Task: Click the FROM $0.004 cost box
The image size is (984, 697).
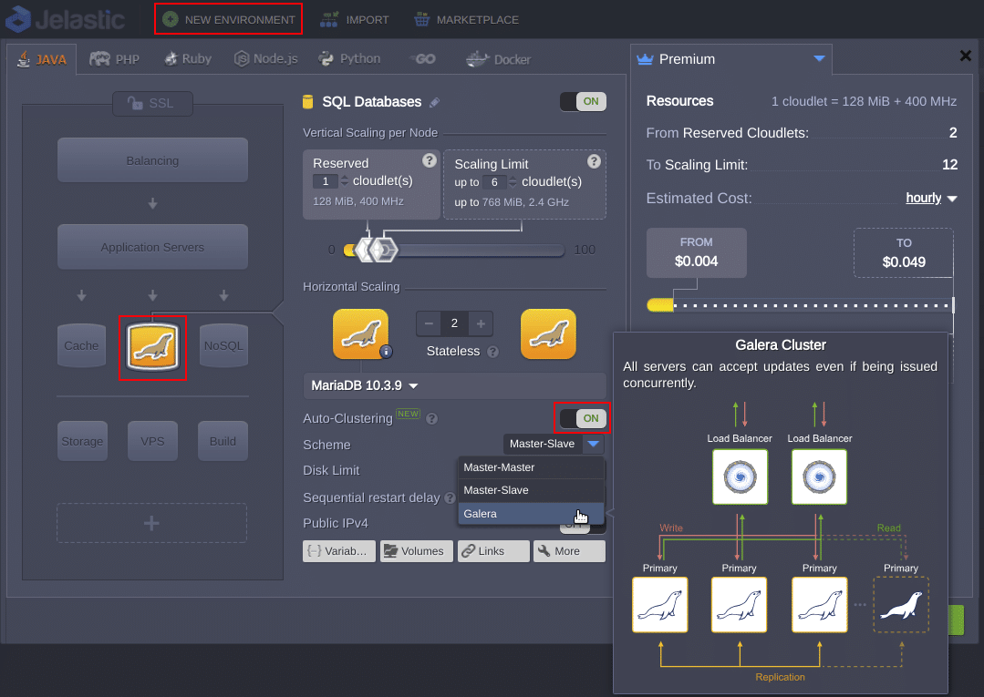Action: click(697, 252)
